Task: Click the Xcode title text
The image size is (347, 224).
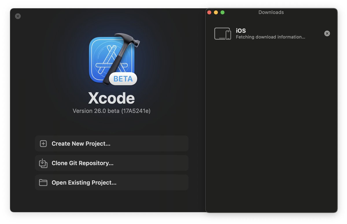Action: click(112, 98)
